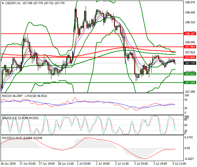197x167 pixels.
Task: Click the 107.910 price scale value
Action: click(190, 52)
